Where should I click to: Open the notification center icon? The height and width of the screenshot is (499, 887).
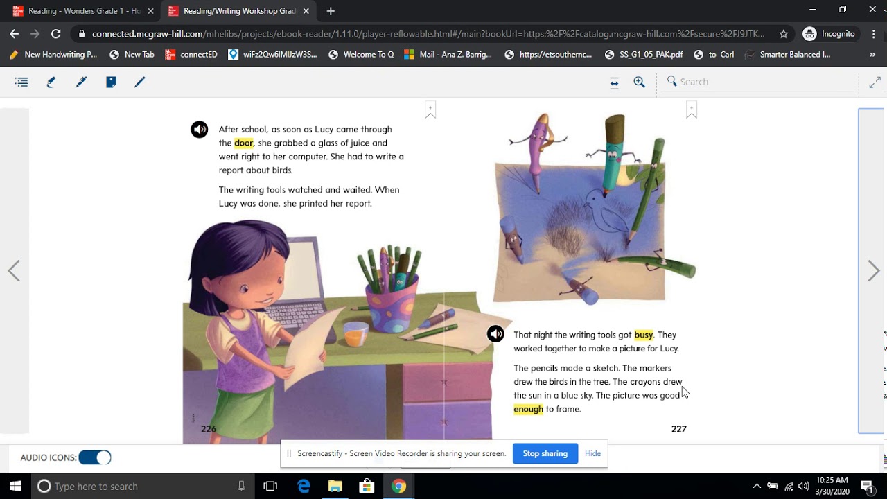pyautogui.click(x=867, y=487)
